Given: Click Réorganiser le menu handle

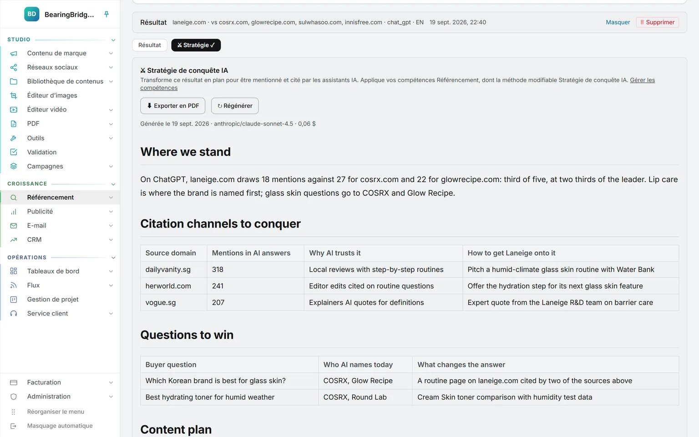Looking at the screenshot, I should (14, 412).
